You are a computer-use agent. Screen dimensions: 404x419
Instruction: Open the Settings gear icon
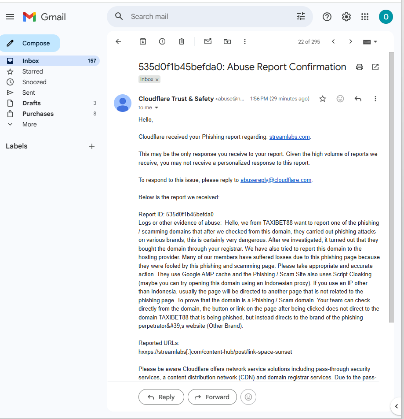pyautogui.click(x=346, y=17)
